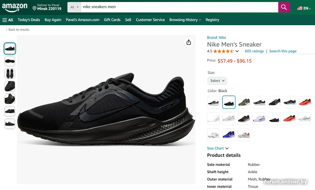Select the red sneaker color swatch
This screenshot has height=190, width=315.
point(305,102)
